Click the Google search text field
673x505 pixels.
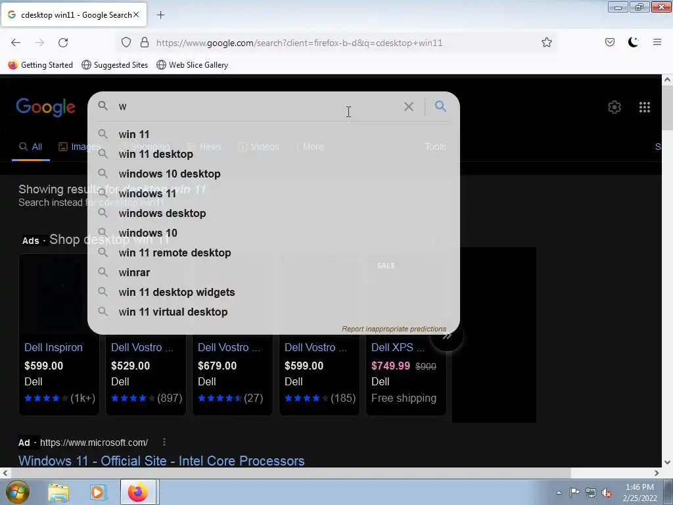pyautogui.click(x=258, y=107)
